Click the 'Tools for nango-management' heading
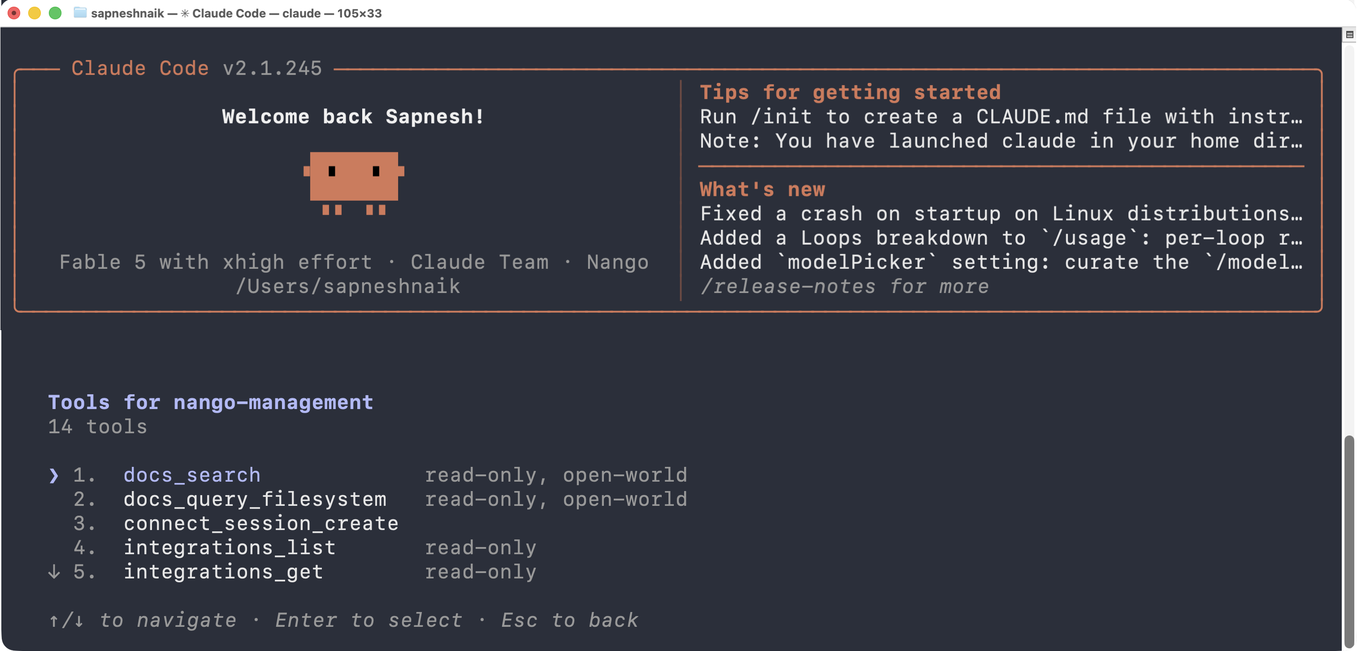The height and width of the screenshot is (651, 1357). [x=211, y=403]
